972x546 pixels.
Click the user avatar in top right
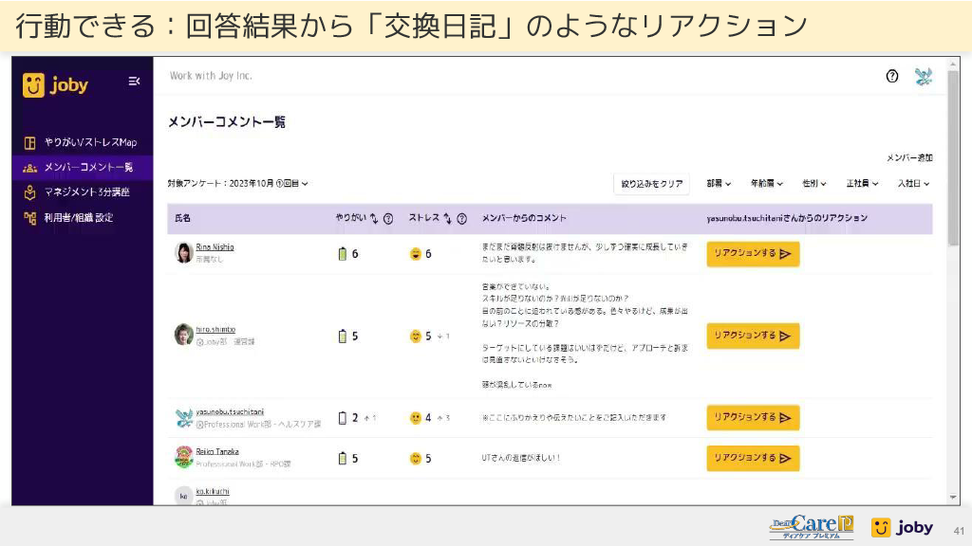click(923, 77)
